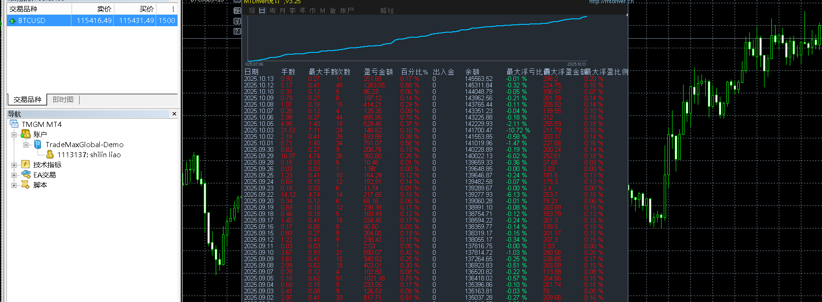Click the 路径 path button
This screenshot has width=822, height=302.
click(387, 11)
